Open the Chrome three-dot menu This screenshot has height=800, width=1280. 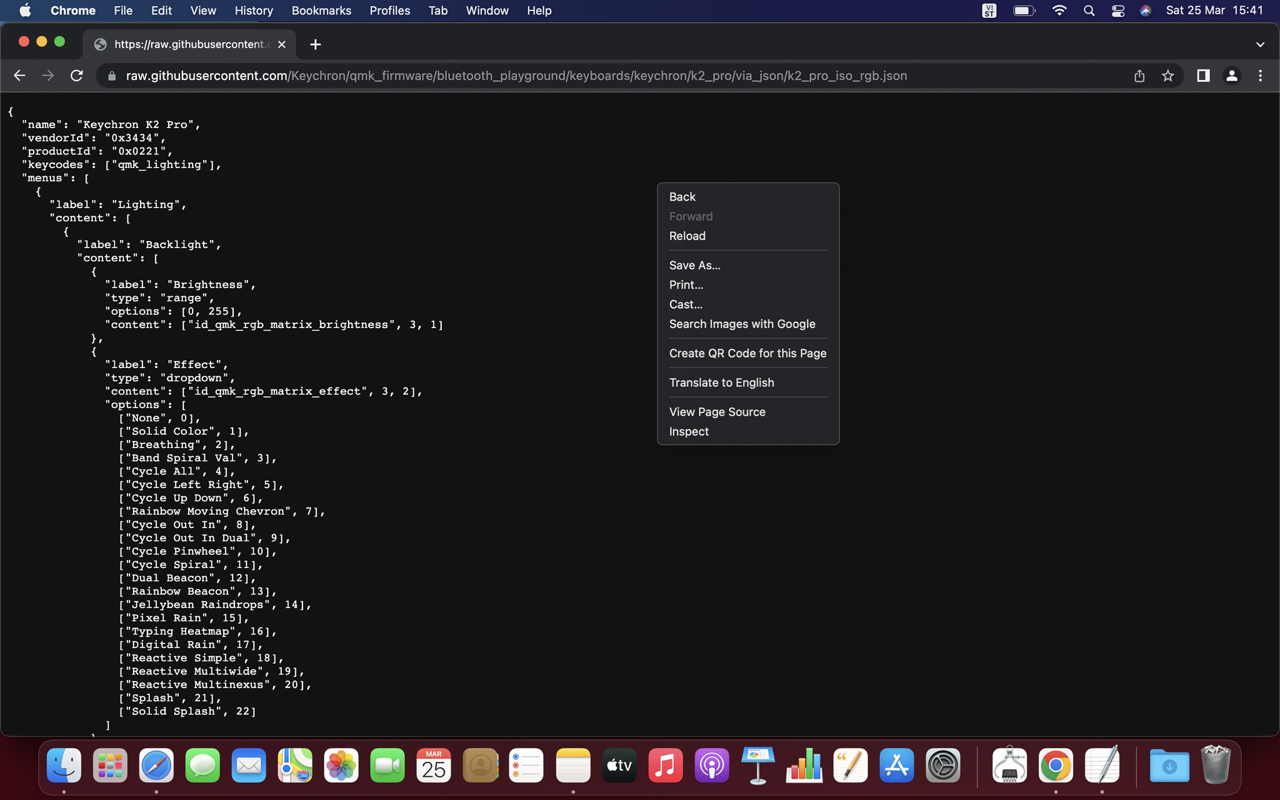tap(1260, 76)
